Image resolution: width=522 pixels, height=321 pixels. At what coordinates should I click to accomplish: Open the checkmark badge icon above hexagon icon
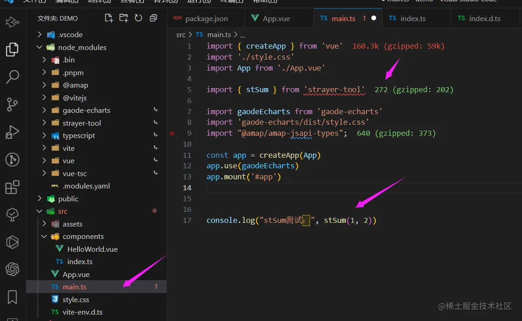(x=12, y=215)
